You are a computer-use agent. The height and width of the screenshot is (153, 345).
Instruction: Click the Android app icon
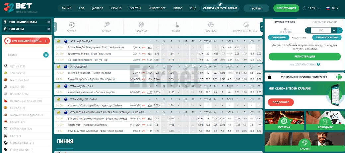point(339,77)
